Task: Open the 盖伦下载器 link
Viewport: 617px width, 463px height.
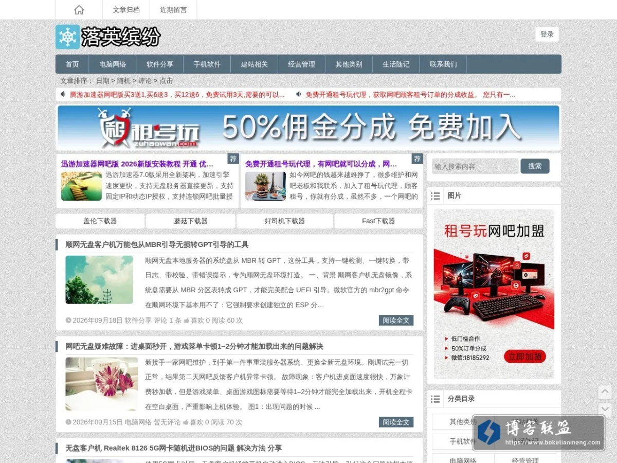Action: 100,221
